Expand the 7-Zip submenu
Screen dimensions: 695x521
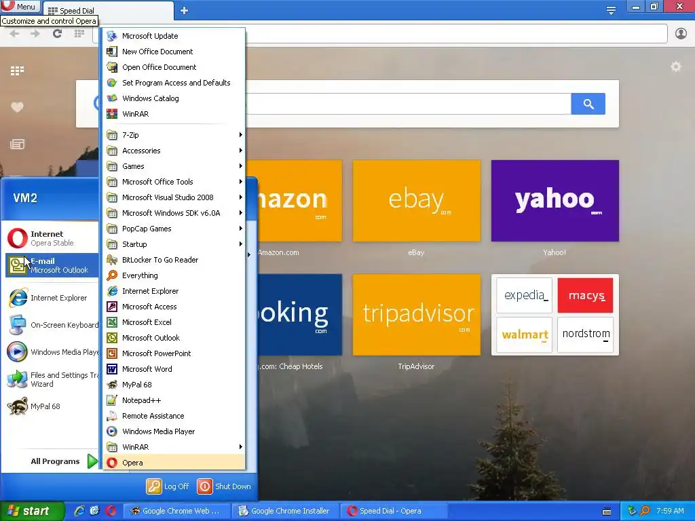click(x=174, y=135)
